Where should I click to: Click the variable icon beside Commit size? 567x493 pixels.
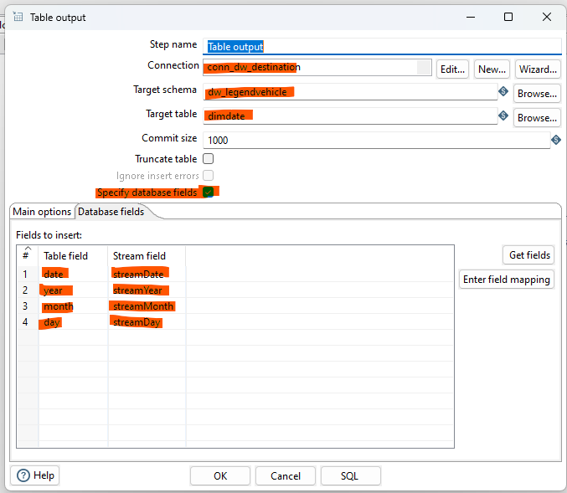(x=555, y=139)
